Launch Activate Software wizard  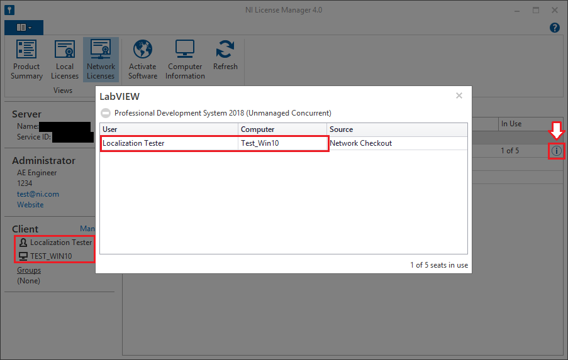point(143,60)
